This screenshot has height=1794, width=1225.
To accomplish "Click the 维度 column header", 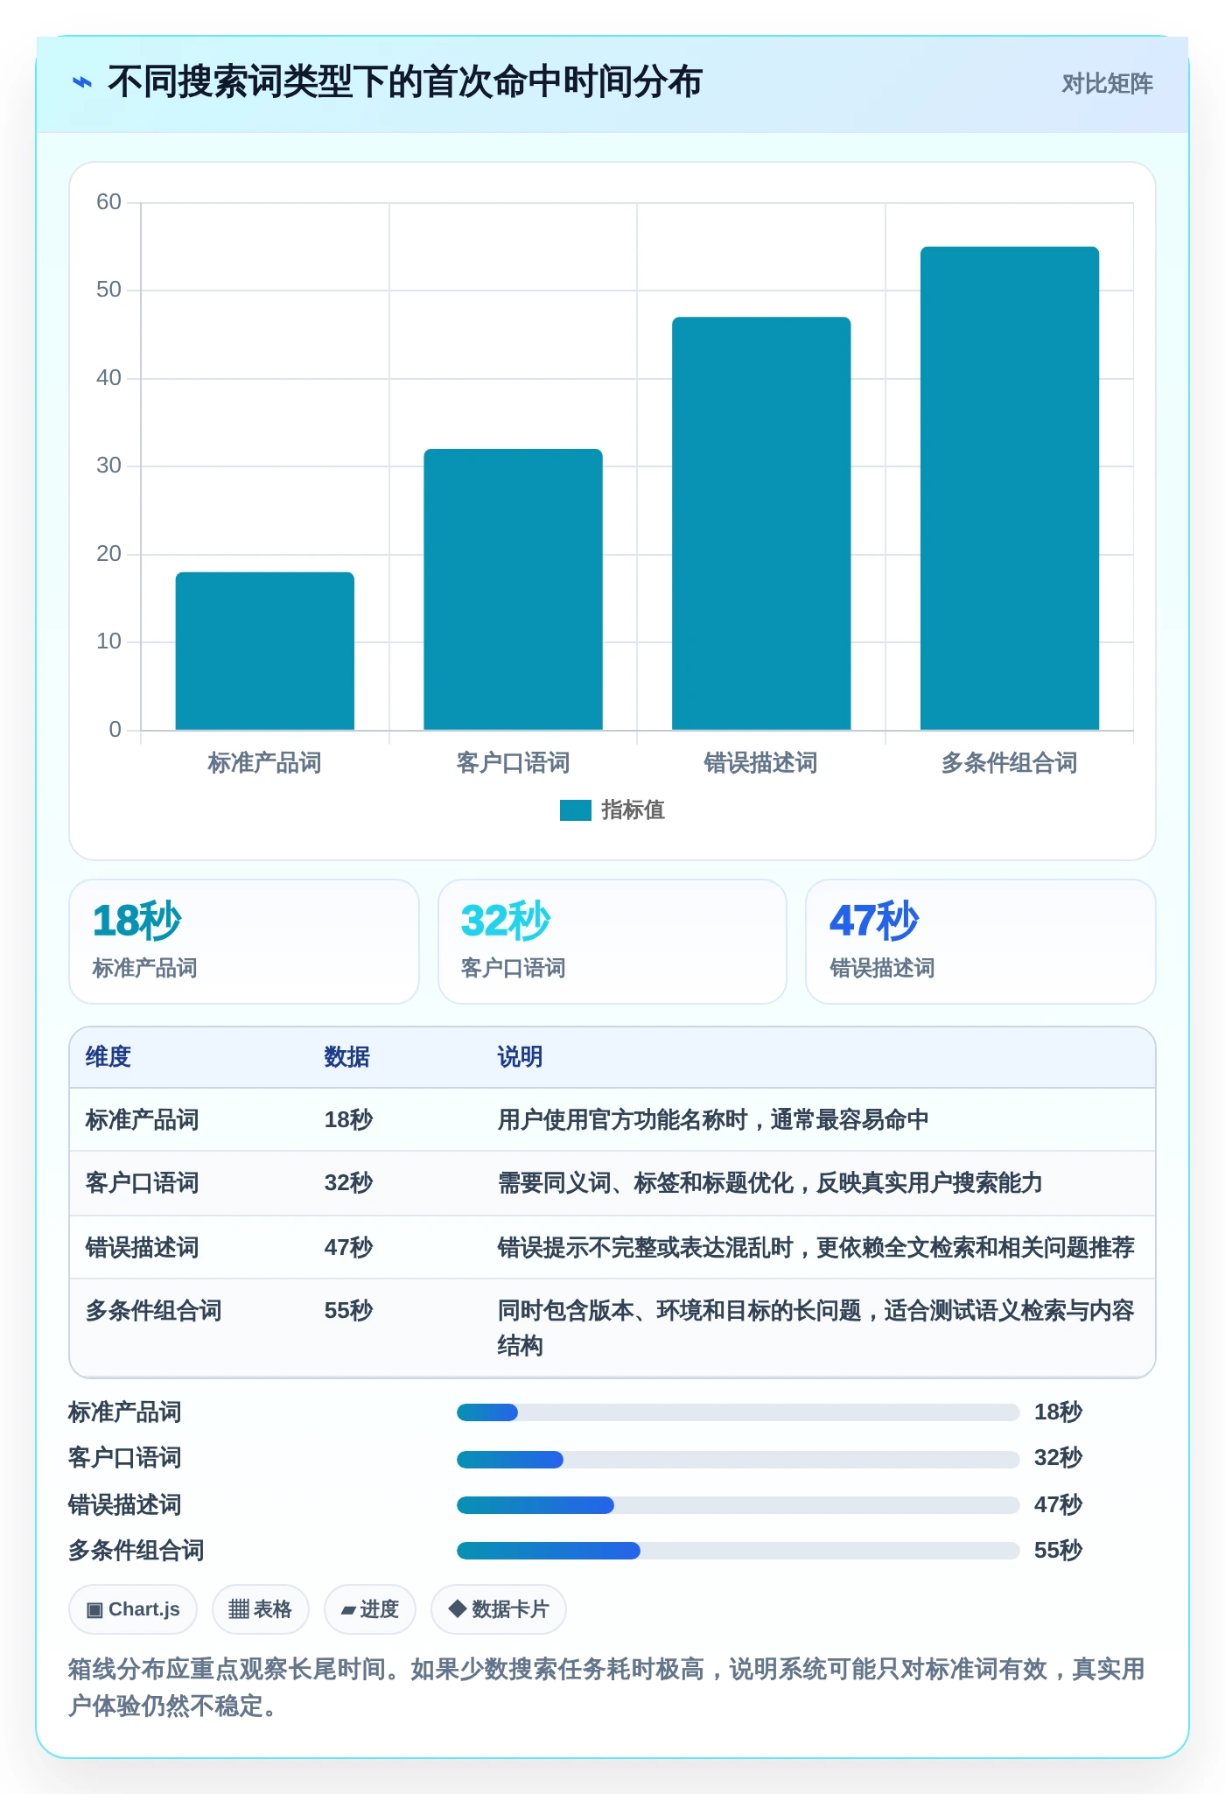I will [x=108, y=1057].
